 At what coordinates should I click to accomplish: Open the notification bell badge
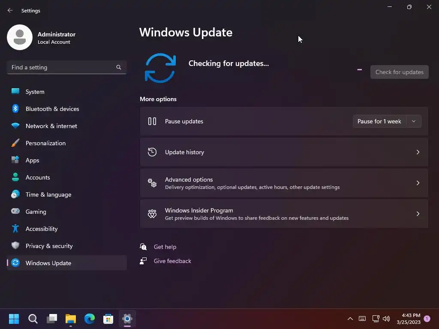tap(427, 318)
